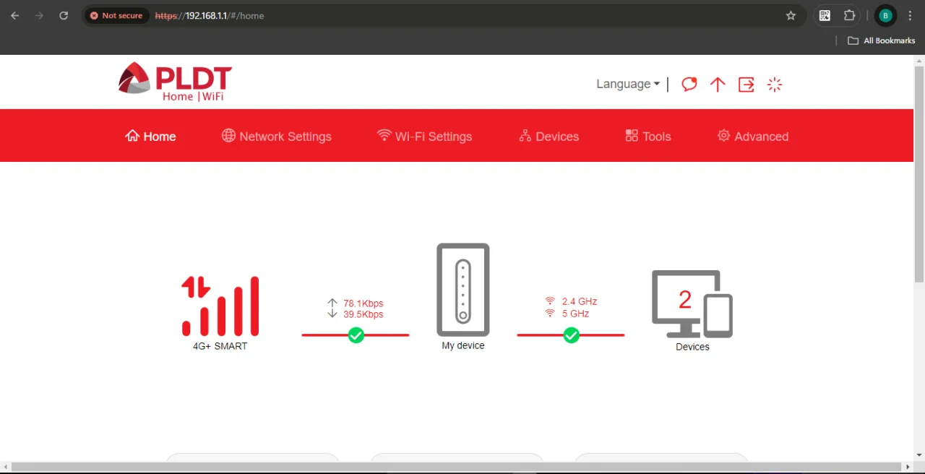Image resolution: width=925 pixels, height=474 pixels.
Task: Click the 39.5Kbps download speed value
Action: (x=363, y=314)
